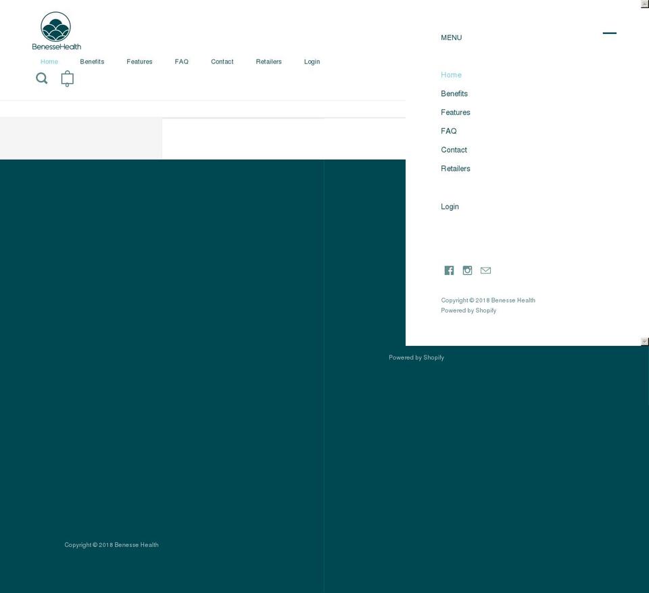
Task: Click the drawer scrollbar down arrow
Action: point(644,342)
